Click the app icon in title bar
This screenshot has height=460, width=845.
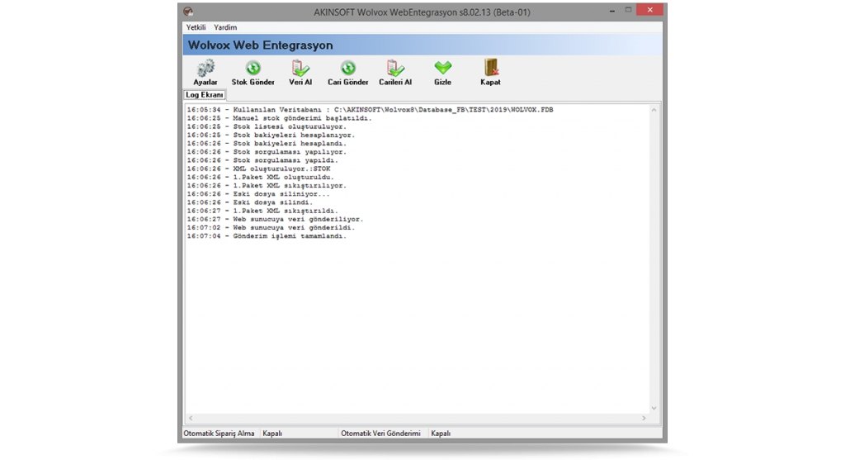tap(188, 12)
